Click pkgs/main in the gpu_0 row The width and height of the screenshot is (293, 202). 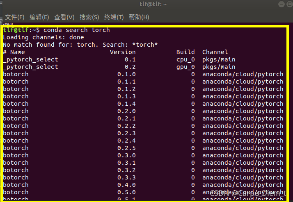coord(219,67)
